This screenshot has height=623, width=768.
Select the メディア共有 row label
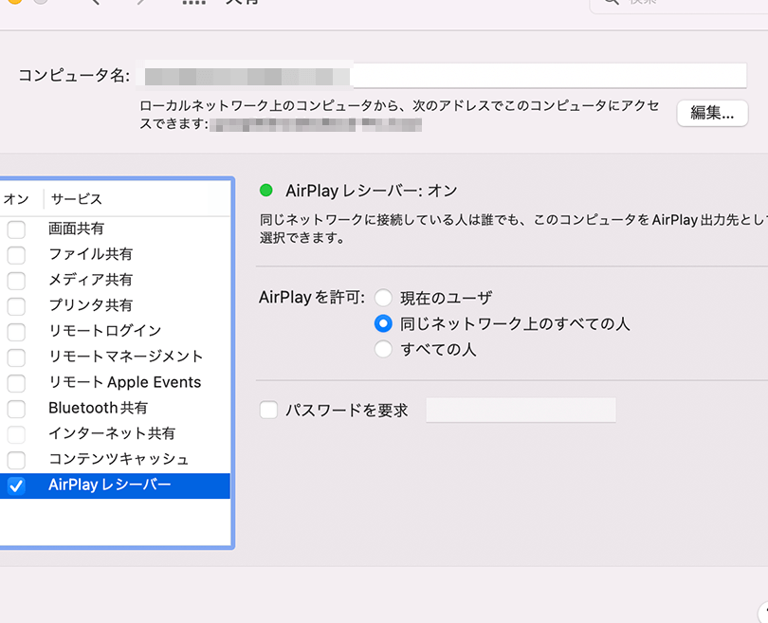click(x=91, y=281)
